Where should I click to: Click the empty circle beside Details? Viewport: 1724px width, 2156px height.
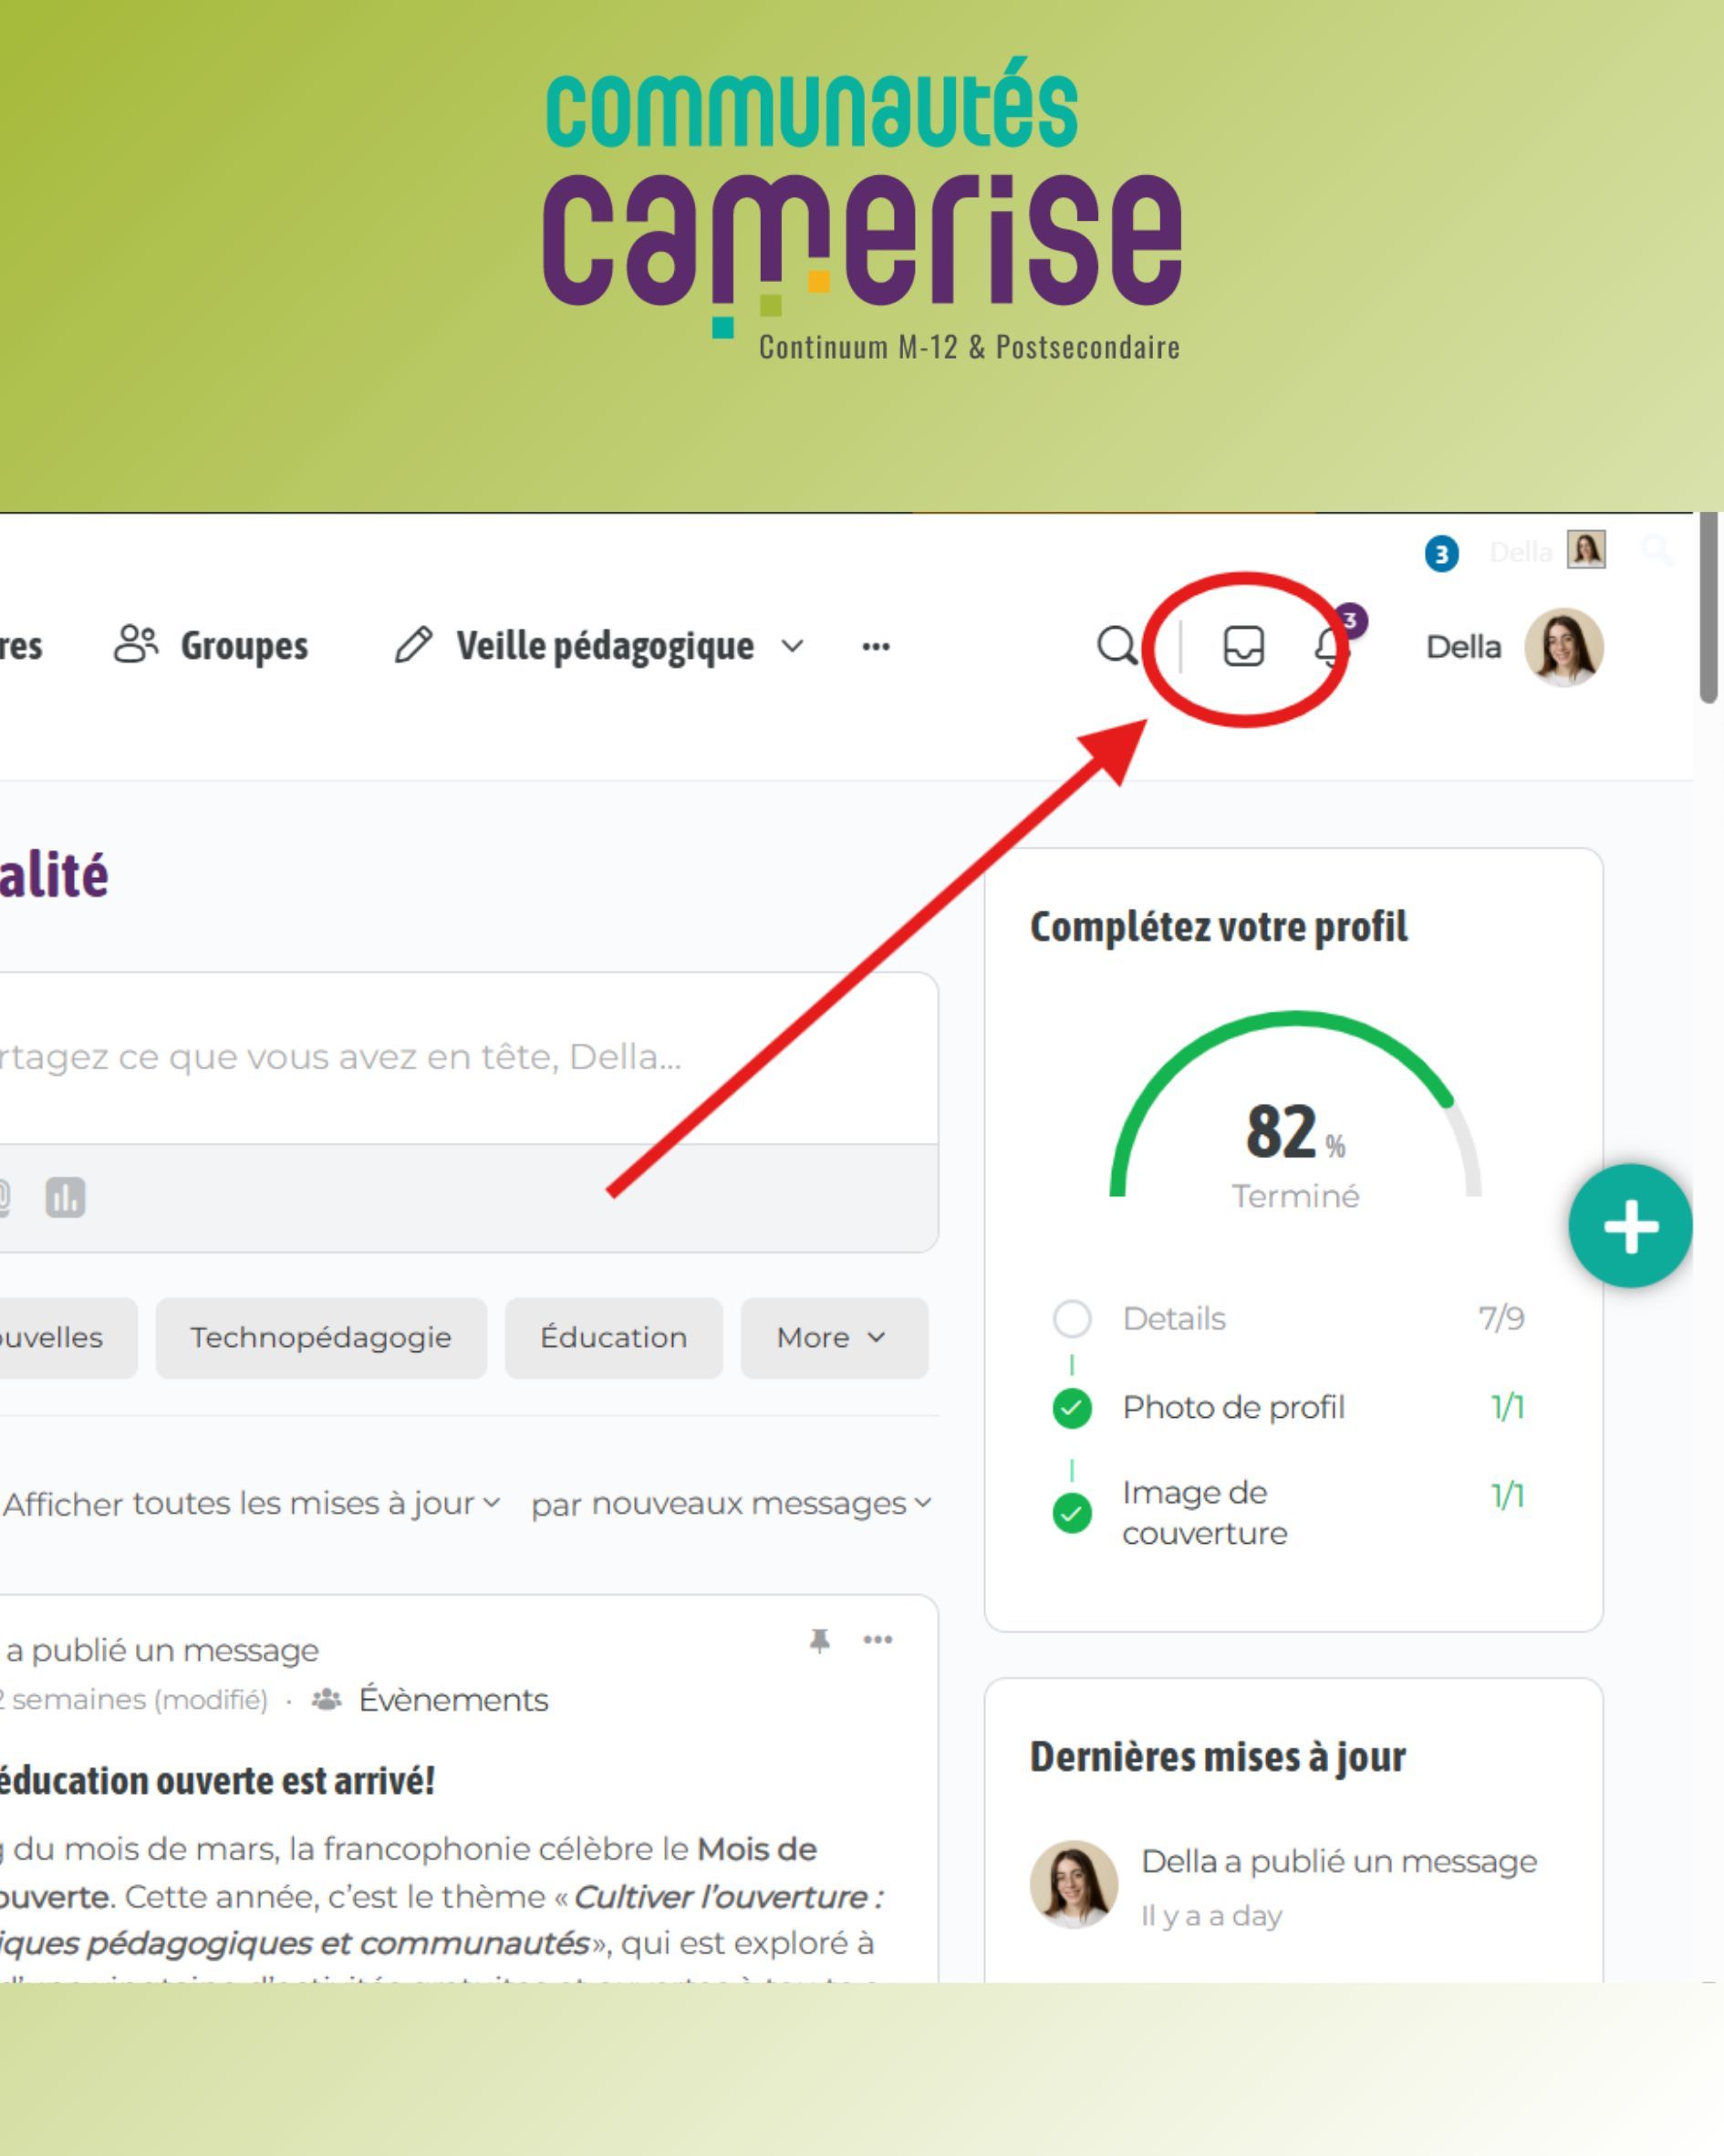tap(1072, 1319)
